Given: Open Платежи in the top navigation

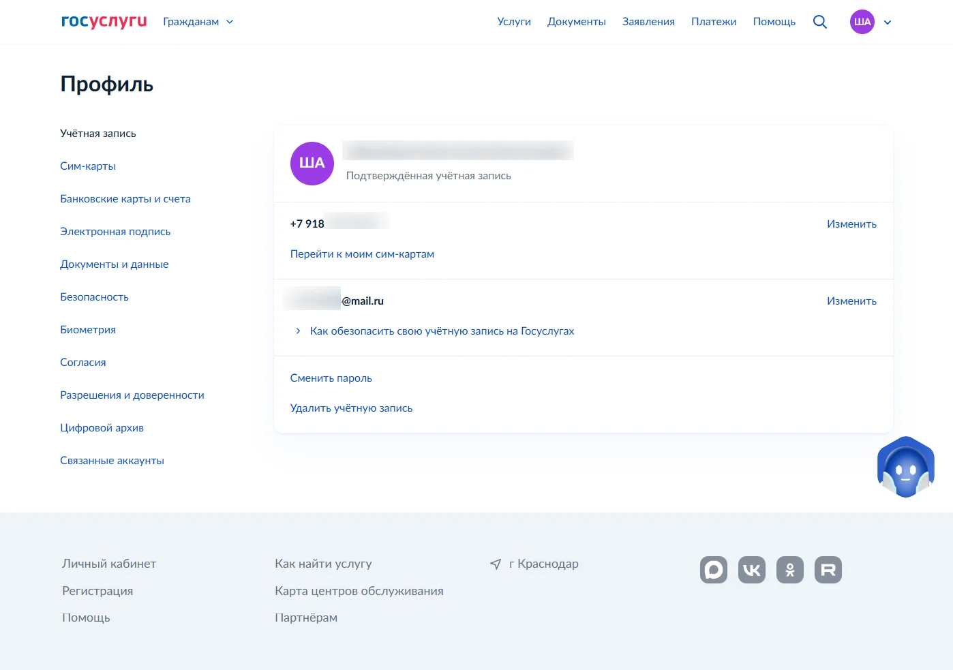Looking at the screenshot, I should click(x=714, y=22).
